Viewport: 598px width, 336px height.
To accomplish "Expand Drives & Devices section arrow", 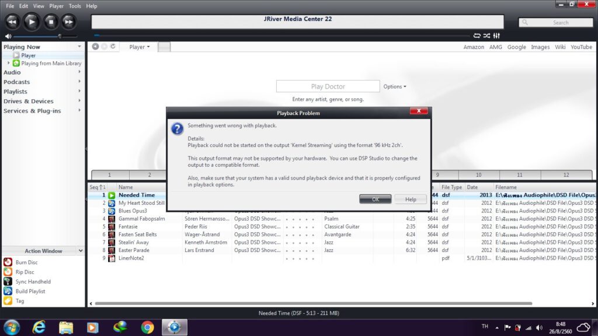I will (79, 101).
